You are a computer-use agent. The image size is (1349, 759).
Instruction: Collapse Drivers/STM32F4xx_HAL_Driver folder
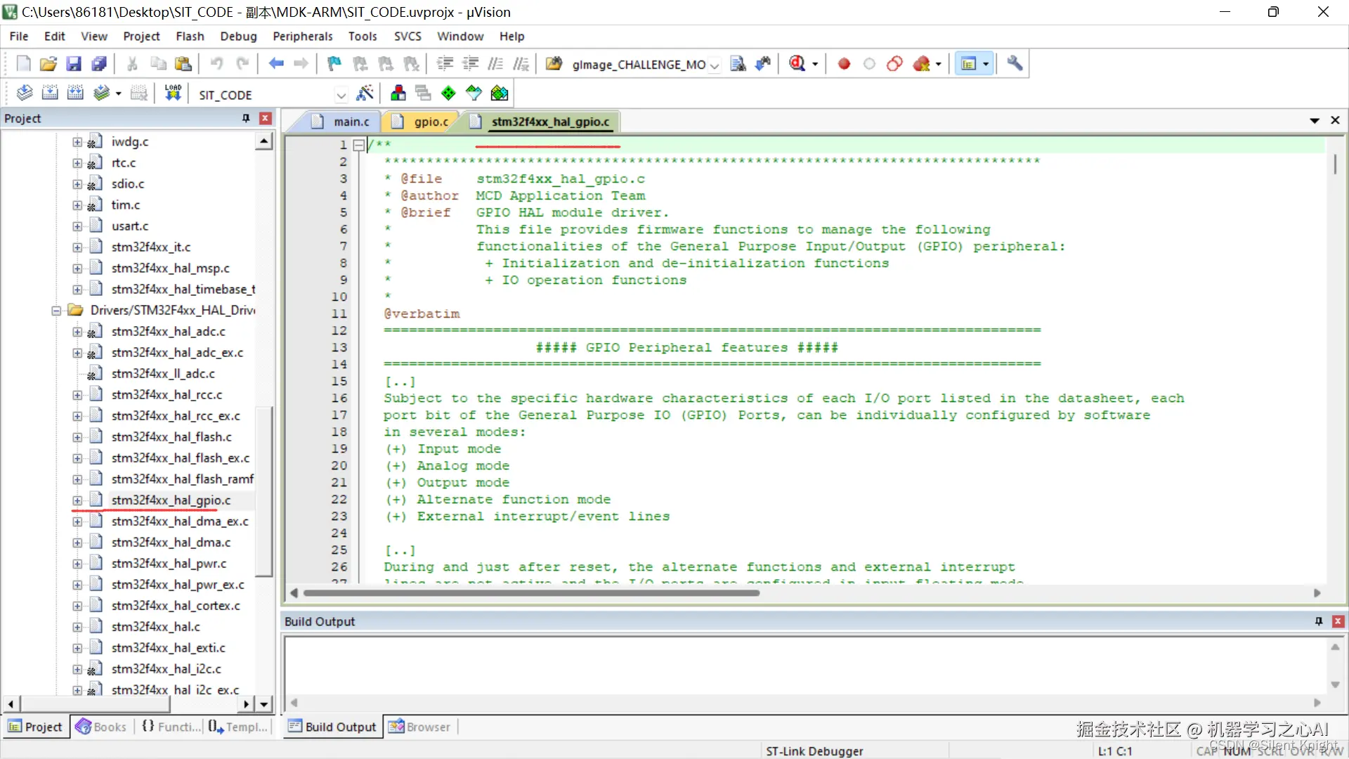pyautogui.click(x=56, y=311)
